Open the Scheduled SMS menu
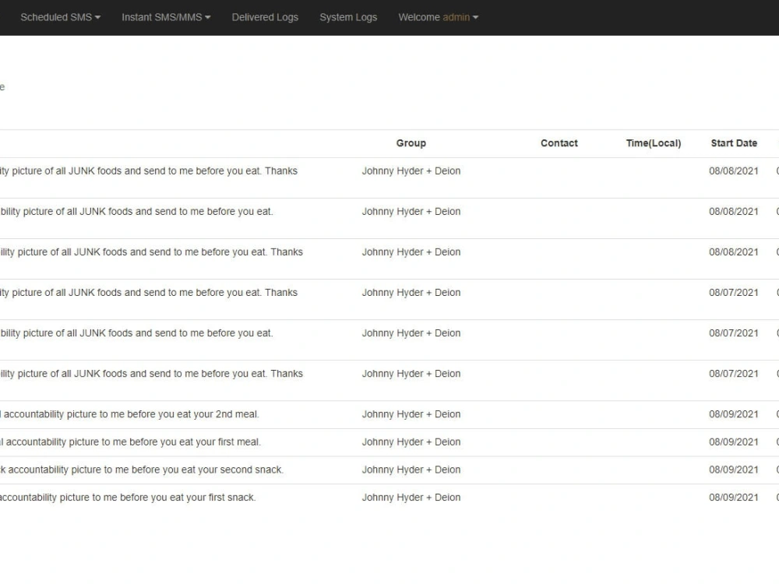Screen dimensions: 779x584 (56, 17)
